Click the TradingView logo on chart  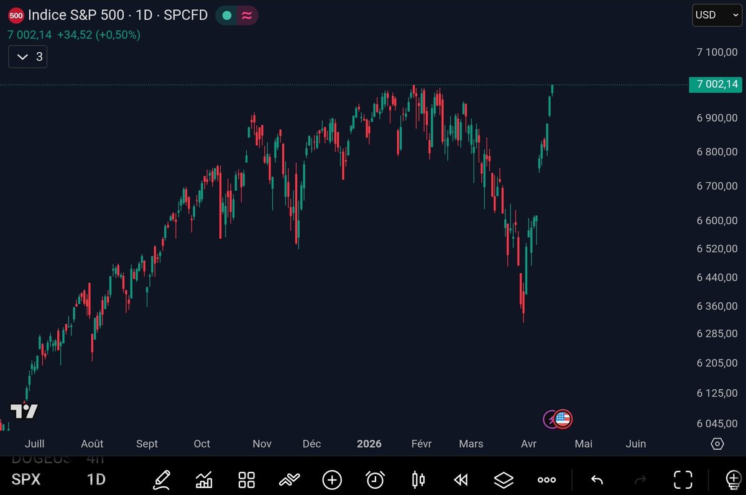tap(24, 411)
